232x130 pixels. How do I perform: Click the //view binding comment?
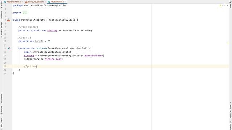click(28, 27)
